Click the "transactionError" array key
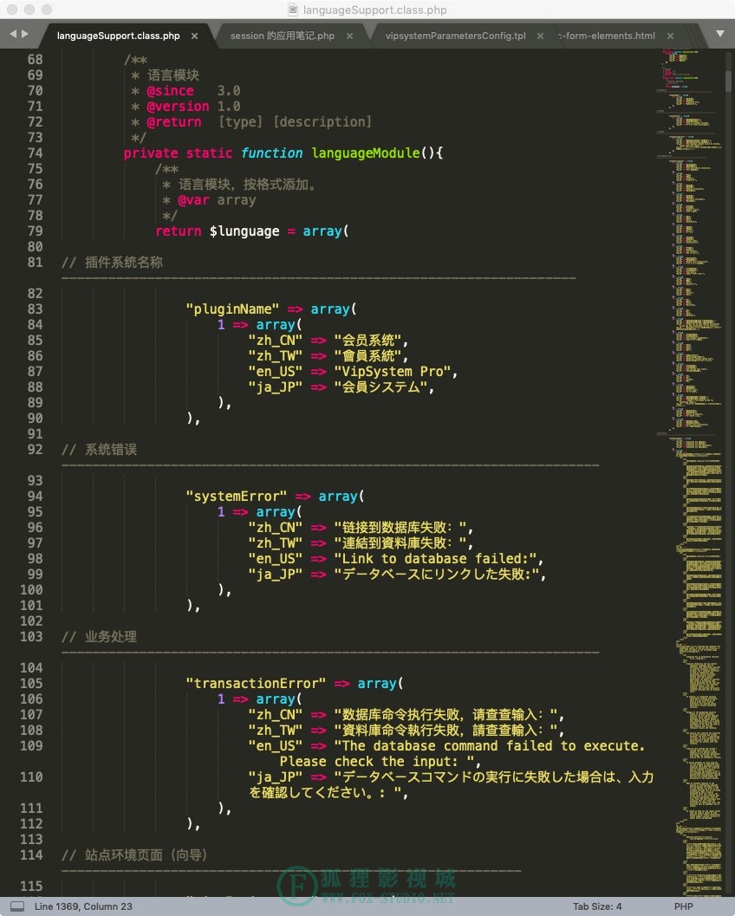The image size is (735, 916). 256,684
